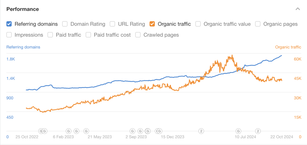
Task: Click the Google update marker above 10 Jul 2024
Action: click(238, 131)
